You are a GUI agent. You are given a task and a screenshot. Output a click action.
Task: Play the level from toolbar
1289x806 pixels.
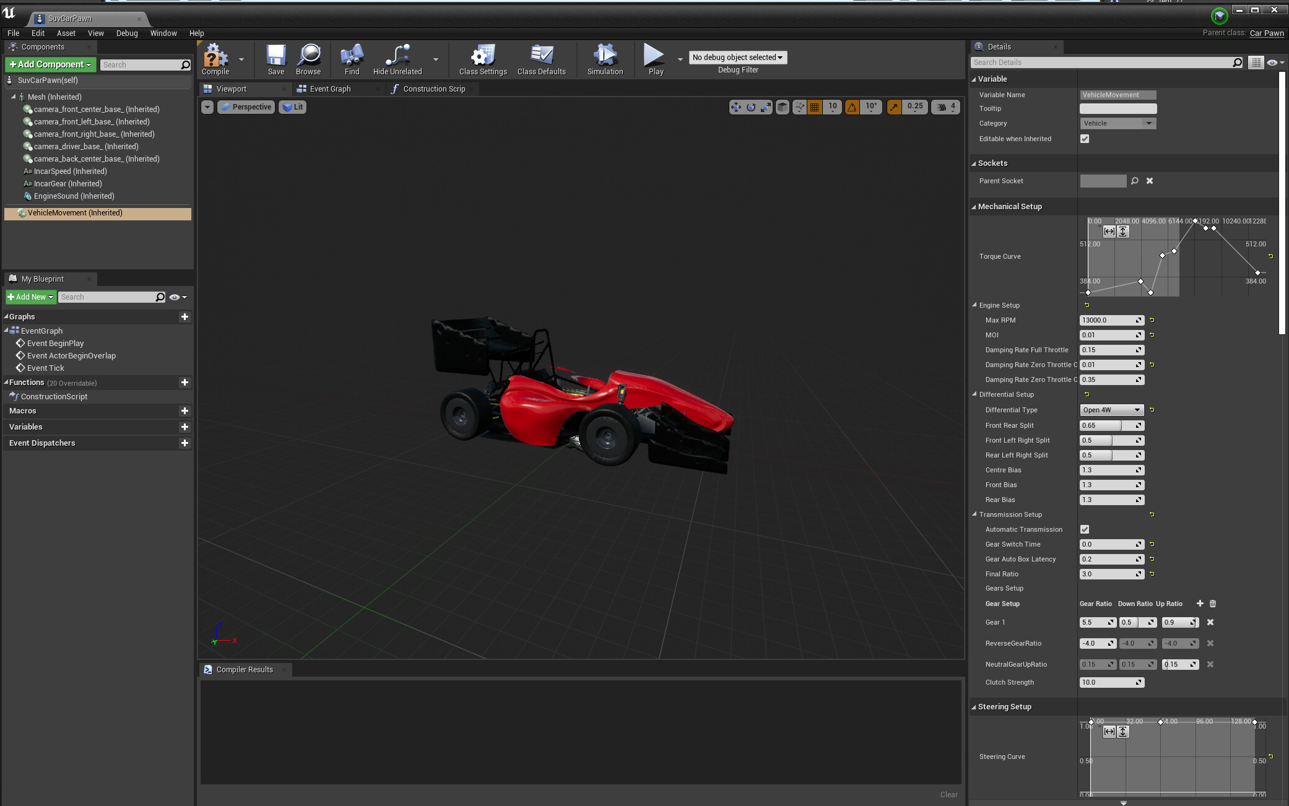pos(655,59)
